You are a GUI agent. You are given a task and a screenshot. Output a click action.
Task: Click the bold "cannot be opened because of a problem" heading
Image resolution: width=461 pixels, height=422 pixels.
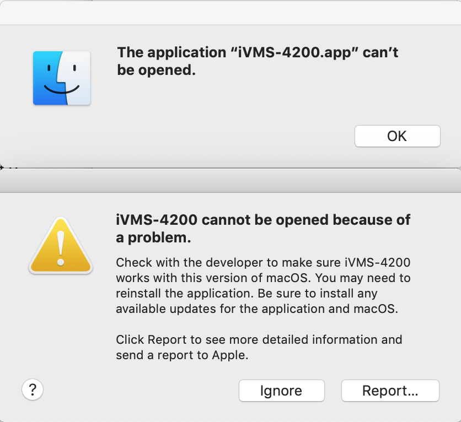[263, 229]
